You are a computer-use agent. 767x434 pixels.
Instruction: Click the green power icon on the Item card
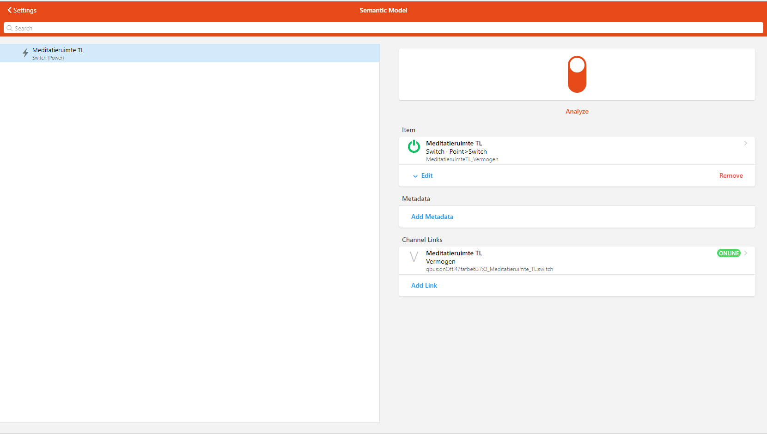tap(414, 147)
